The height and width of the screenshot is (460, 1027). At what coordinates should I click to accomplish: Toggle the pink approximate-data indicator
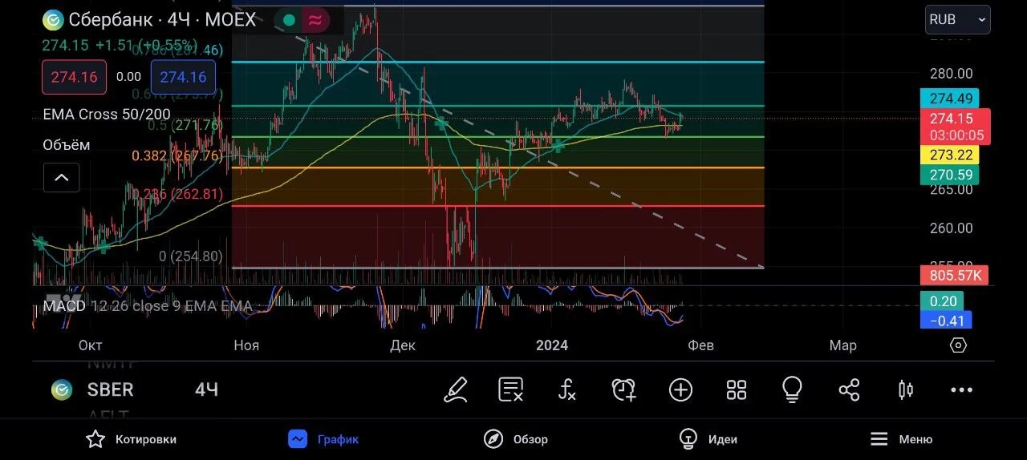(x=315, y=20)
